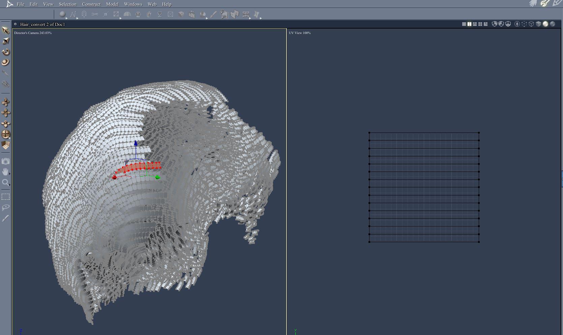Click the horizontal bars distribute icon
Image resolution: width=563 pixels, height=335 pixels.
[246, 14]
